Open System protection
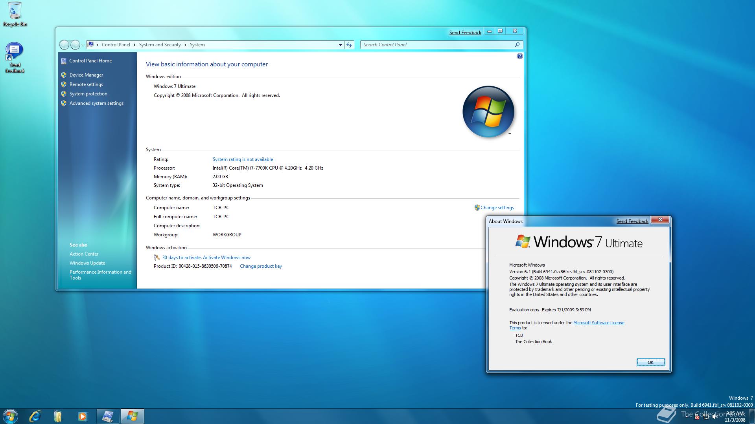The image size is (755, 424). (88, 94)
